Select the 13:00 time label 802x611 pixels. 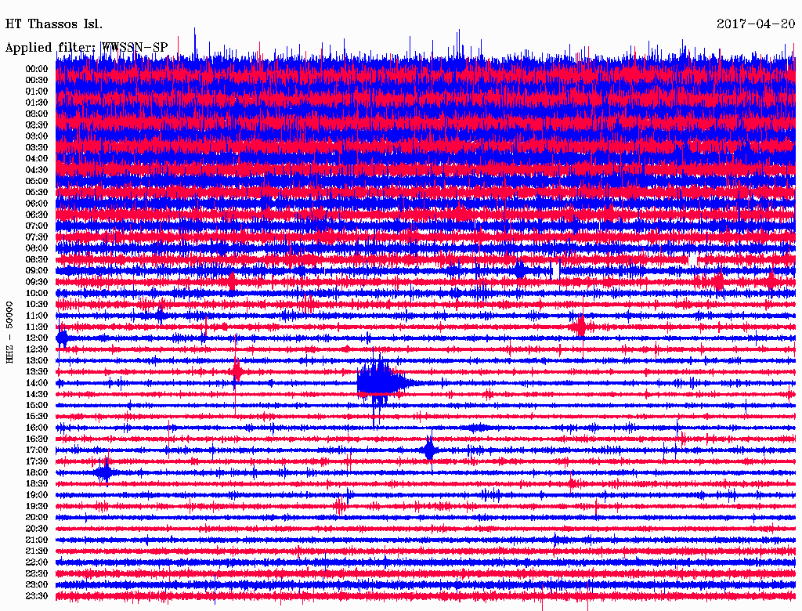(36, 360)
